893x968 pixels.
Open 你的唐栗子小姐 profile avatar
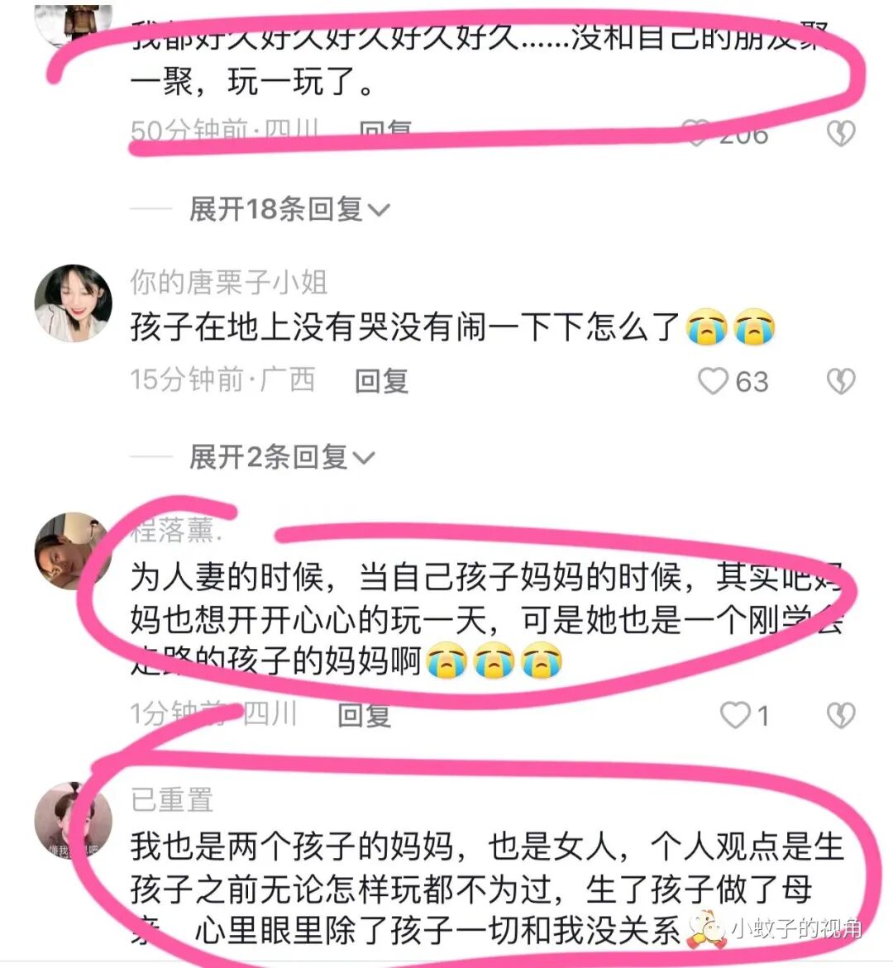[73, 303]
